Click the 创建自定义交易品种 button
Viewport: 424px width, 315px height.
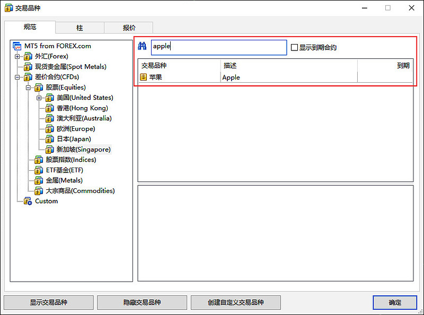coord(235,302)
